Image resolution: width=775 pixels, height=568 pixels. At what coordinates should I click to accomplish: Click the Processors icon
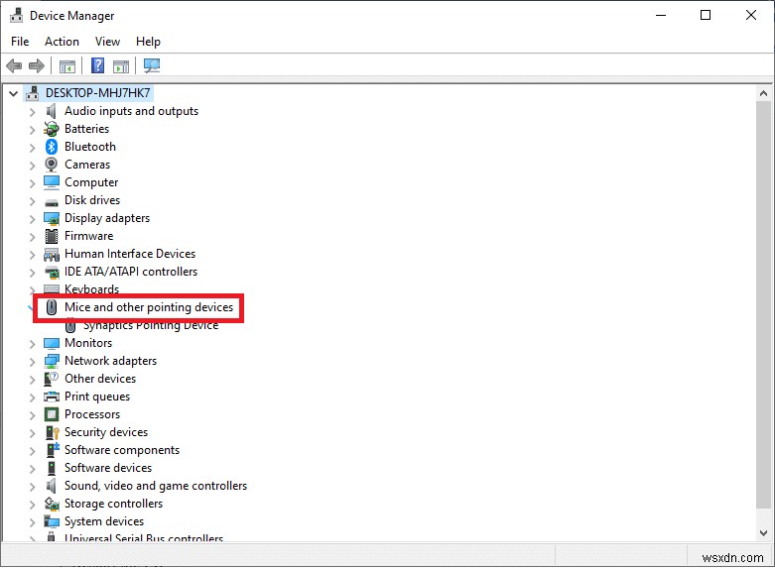[x=52, y=414]
